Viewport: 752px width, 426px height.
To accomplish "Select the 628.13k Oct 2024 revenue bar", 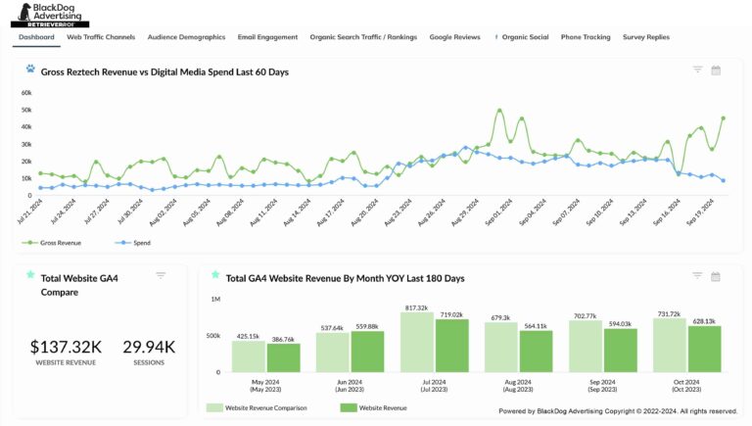I will 705,350.
